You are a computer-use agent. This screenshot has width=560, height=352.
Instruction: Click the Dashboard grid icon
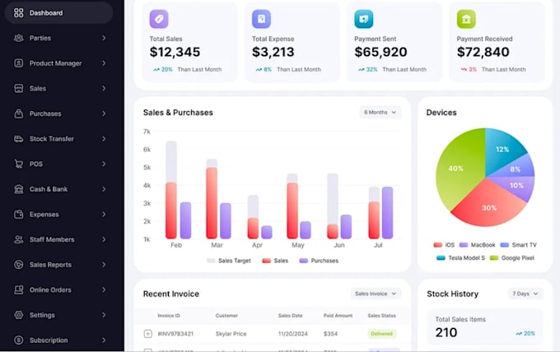tap(19, 13)
